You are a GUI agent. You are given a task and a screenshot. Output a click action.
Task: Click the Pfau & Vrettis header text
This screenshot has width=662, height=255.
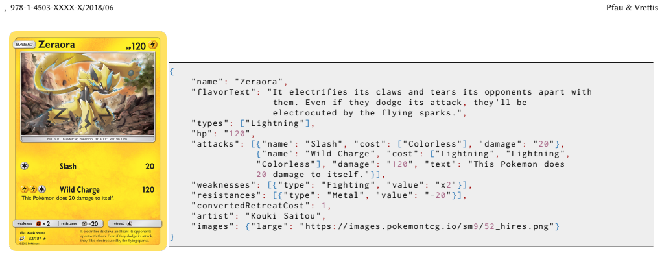(x=632, y=8)
